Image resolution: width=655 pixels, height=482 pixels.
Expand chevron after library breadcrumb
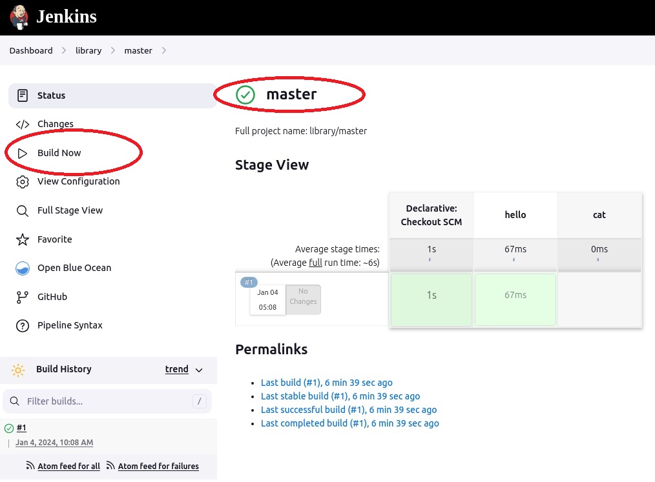click(113, 50)
